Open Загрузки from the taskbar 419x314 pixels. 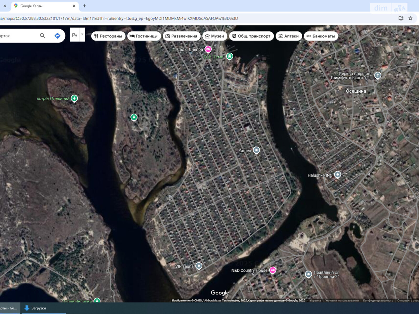[x=35, y=308]
